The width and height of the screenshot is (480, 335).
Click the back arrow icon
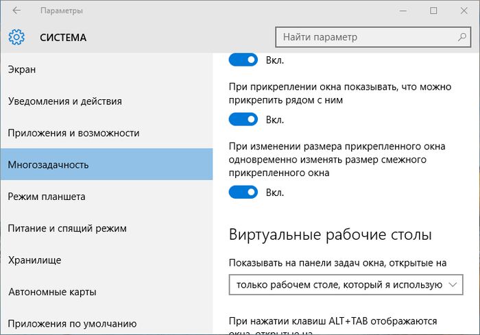click(16, 11)
